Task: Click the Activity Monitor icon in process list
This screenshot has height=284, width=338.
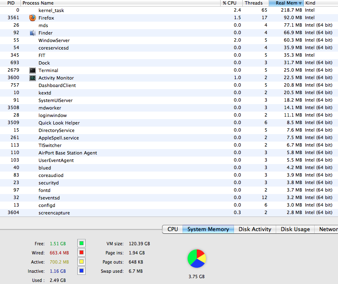Action: click(x=33, y=78)
